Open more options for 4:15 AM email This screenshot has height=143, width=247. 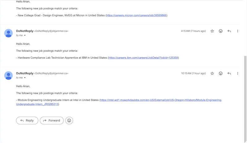(237, 31)
